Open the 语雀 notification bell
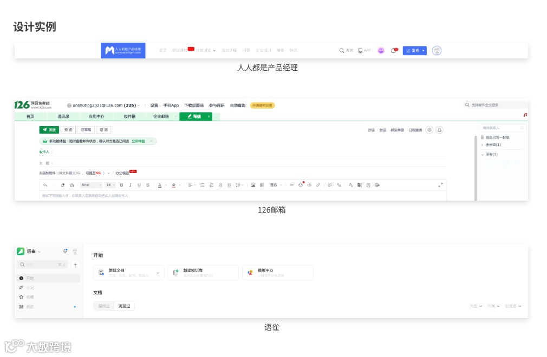547x357 pixels. [65, 251]
